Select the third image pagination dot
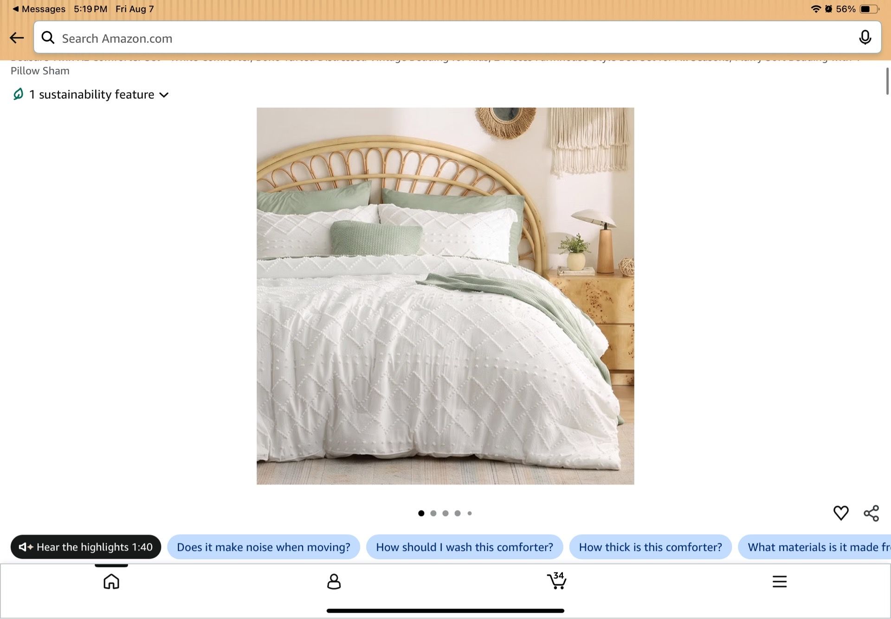Image resolution: width=891 pixels, height=619 pixels. [445, 513]
